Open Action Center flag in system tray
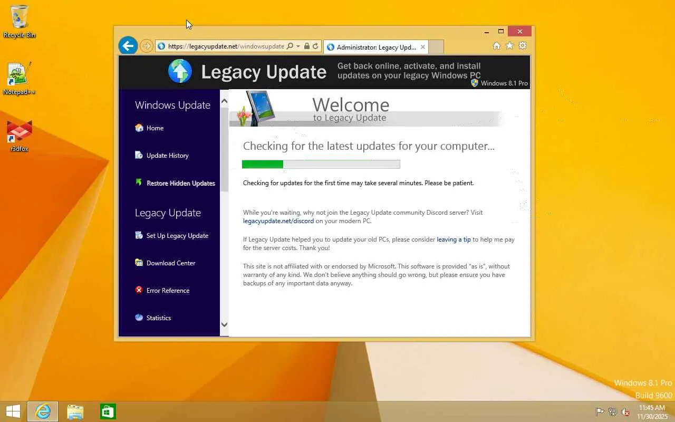This screenshot has height=422, width=675. (x=600, y=412)
